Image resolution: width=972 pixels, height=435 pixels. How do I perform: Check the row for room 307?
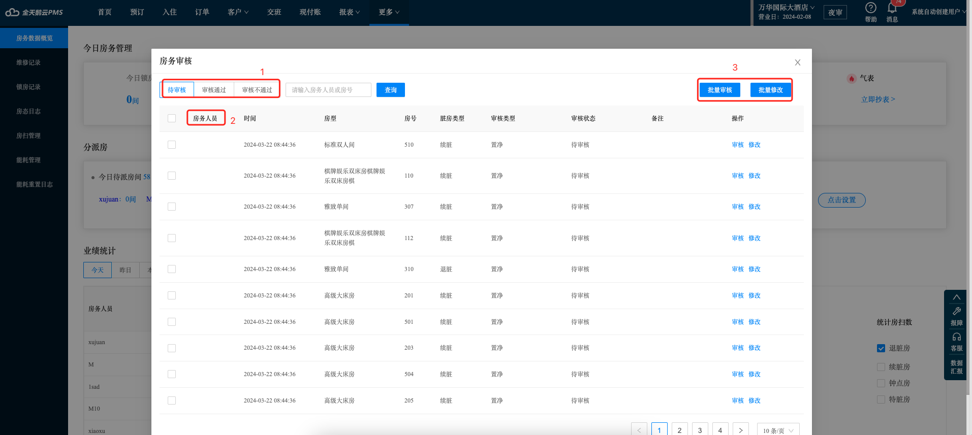click(172, 207)
